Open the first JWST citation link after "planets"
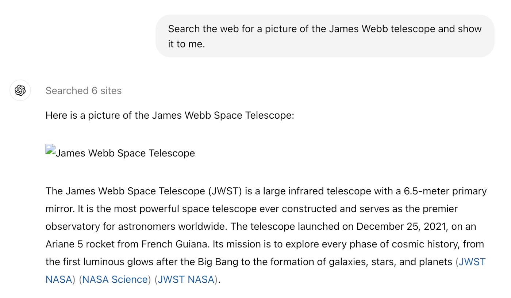The image size is (511, 298). (472, 262)
